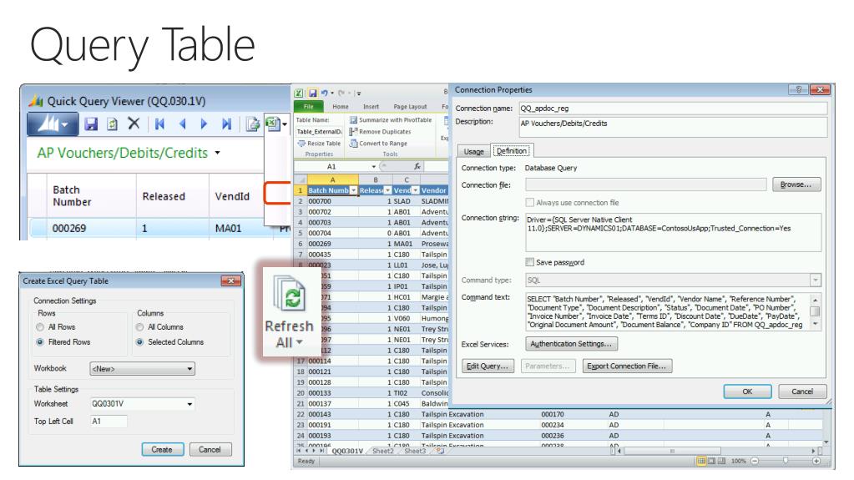
Task: Switch to Usage tab in Connection Properties
Action: coord(474,151)
